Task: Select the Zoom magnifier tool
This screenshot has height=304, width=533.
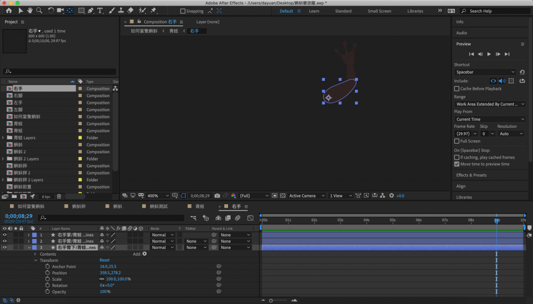Action: 39,11
